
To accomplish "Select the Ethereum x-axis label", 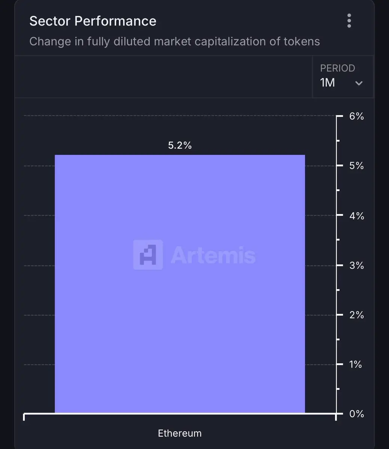I will pos(180,433).
